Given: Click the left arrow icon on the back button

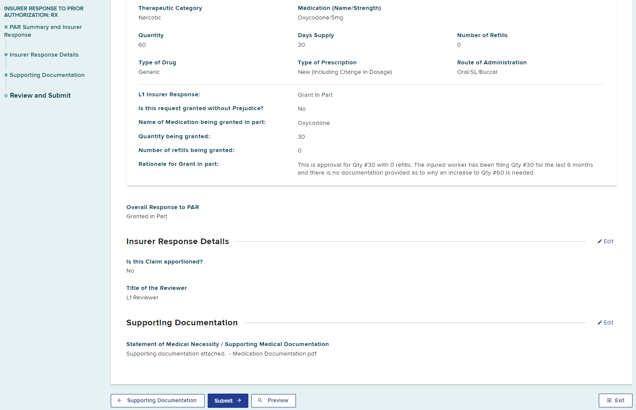Looking at the screenshot, I should [119, 400].
